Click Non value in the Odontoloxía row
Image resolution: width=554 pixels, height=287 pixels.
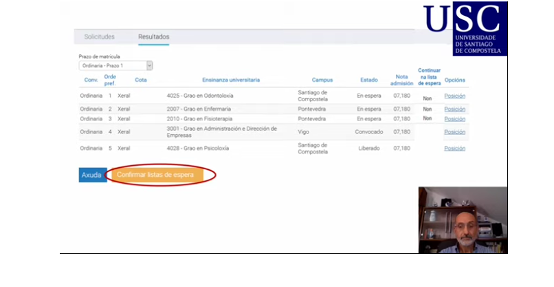428,98
